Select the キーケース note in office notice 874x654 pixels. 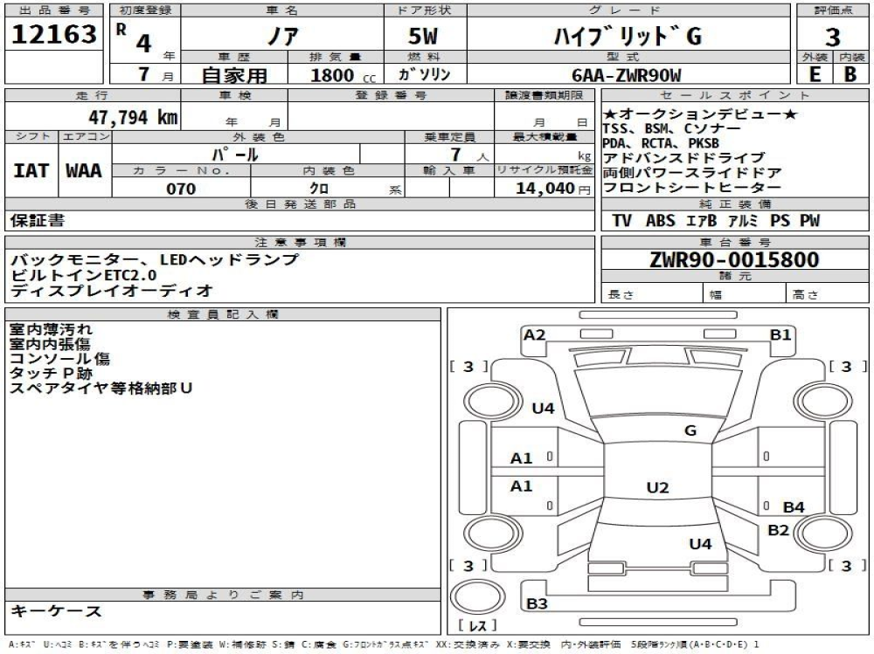point(55,611)
